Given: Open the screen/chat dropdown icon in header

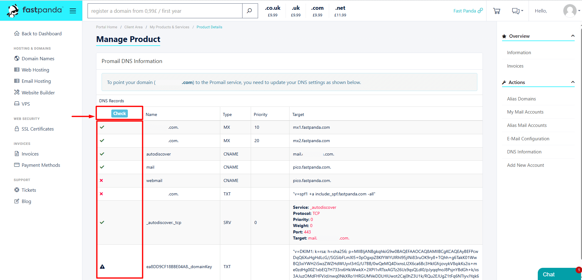Looking at the screenshot, I should 517,11.
